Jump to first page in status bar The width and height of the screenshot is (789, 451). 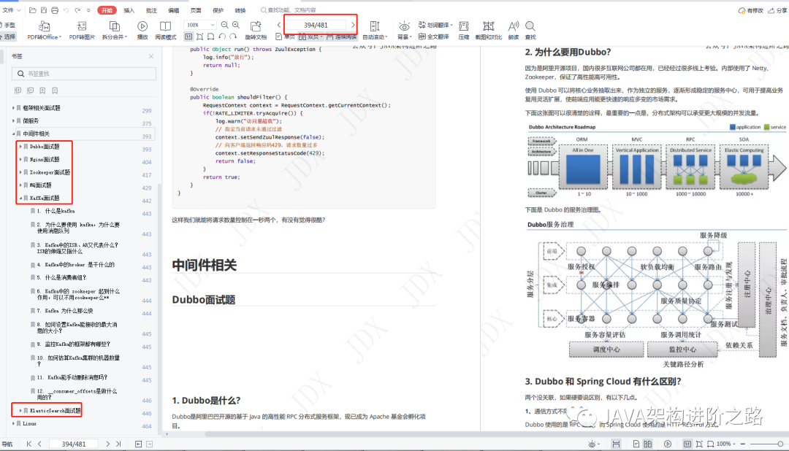coord(28,444)
